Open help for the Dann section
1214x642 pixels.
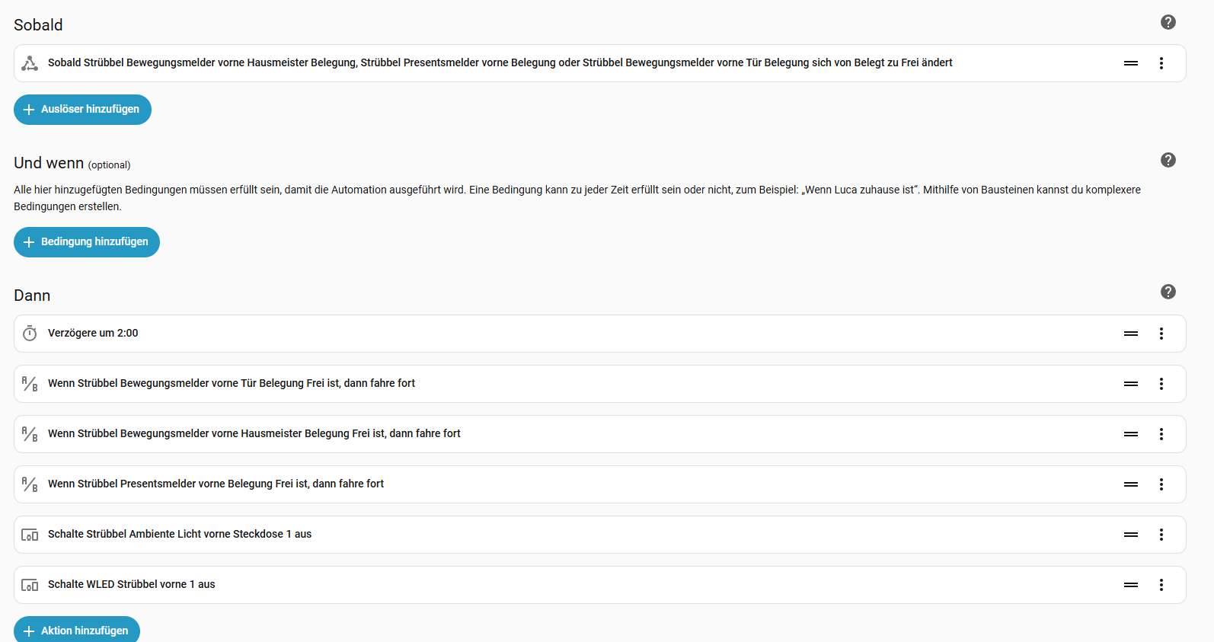1168,292
